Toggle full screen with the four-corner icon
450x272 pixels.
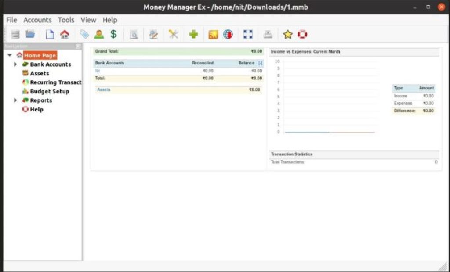pyautogui.click(x=248, y=34)
